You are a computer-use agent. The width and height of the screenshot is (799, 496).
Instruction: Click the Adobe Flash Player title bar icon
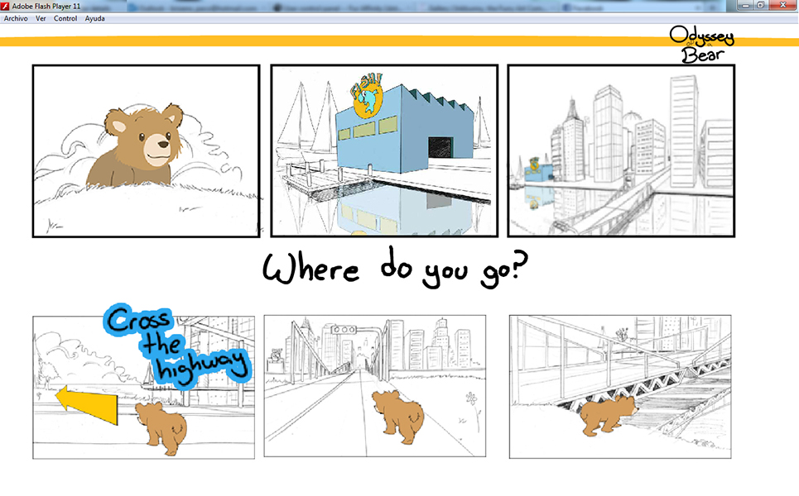(x=6, y=6)
